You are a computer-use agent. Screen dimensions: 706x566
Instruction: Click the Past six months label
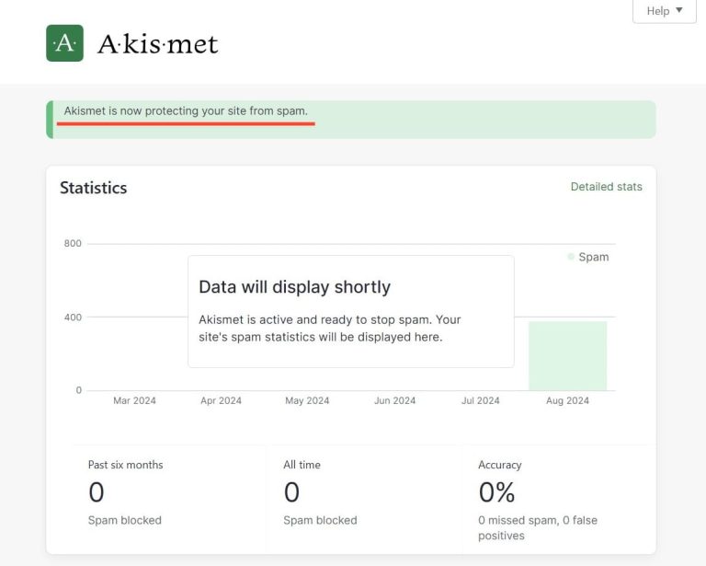click(125, 465)
